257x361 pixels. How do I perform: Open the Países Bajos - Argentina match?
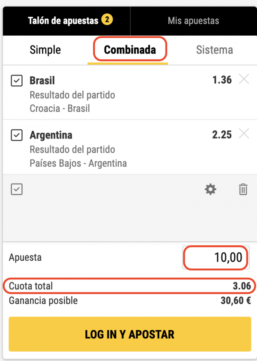pos(78,163)
